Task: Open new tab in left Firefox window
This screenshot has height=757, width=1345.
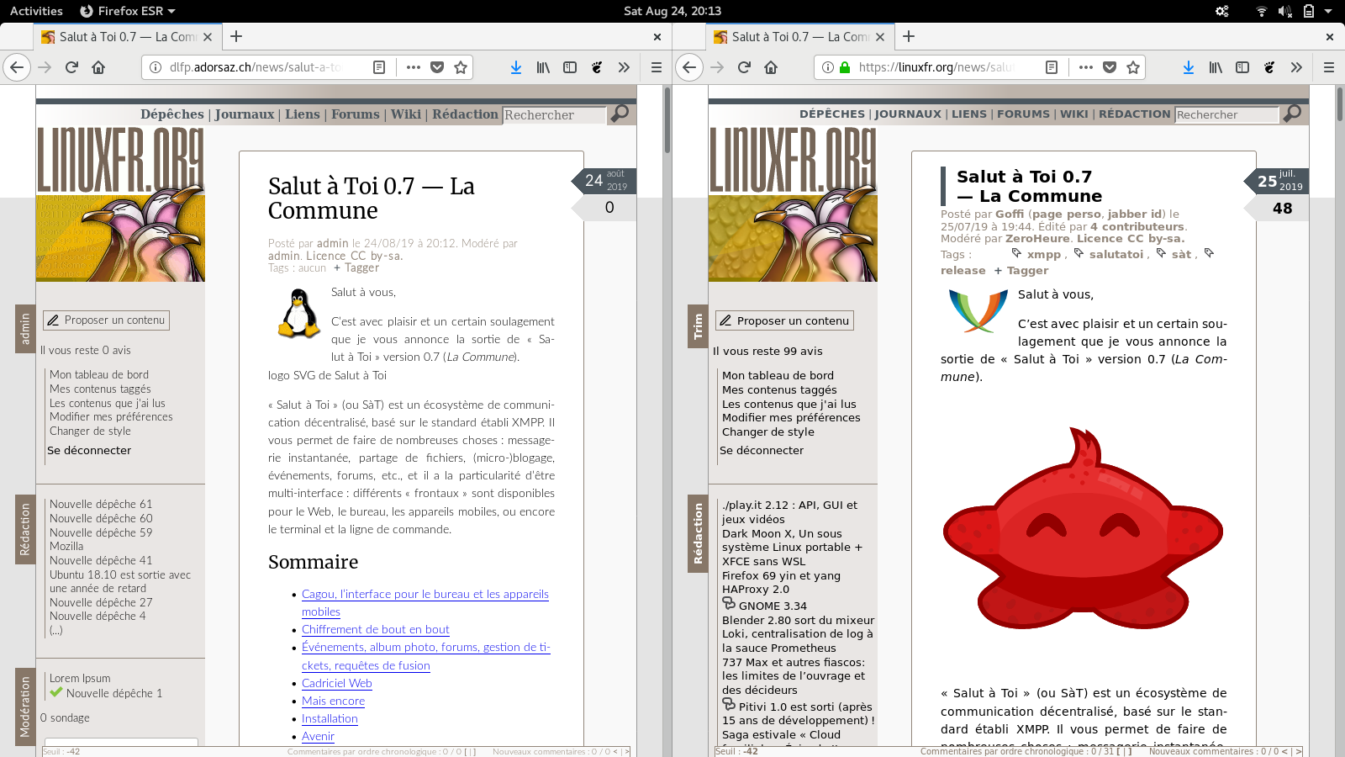Action: point(236,36)
